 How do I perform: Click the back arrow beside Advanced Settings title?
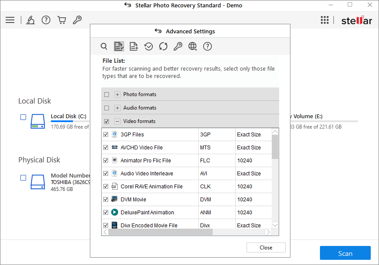click(x=158, y=31)
